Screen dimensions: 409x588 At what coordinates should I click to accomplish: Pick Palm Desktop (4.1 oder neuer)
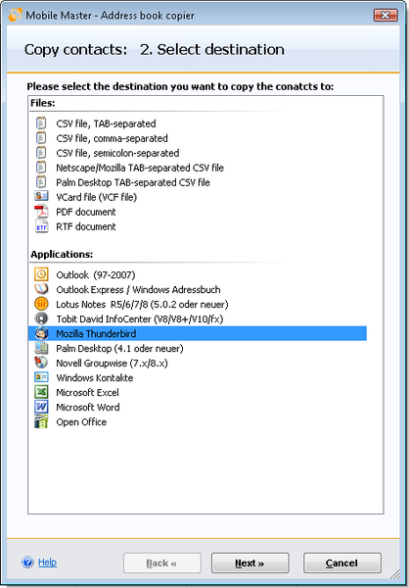coord(119,348)
